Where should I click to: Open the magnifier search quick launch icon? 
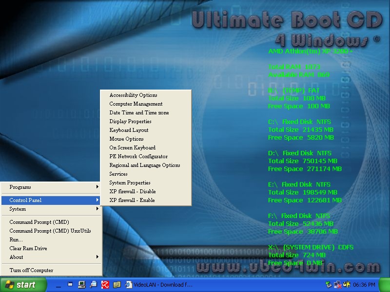[93, 285]
